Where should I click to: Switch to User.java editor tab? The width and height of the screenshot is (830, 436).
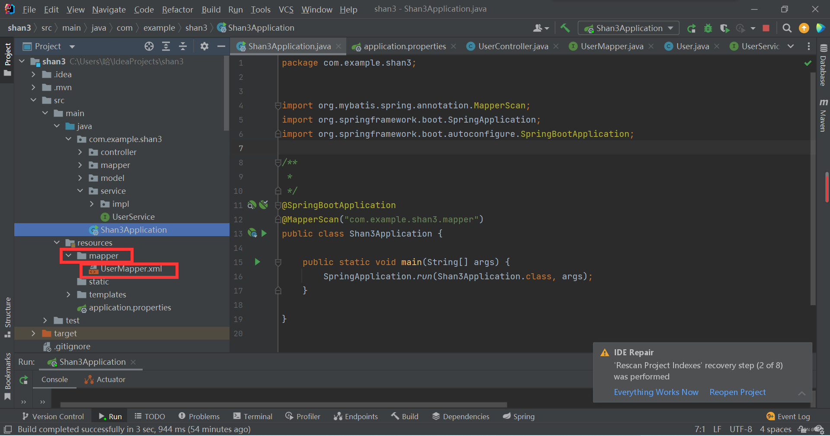693,46
